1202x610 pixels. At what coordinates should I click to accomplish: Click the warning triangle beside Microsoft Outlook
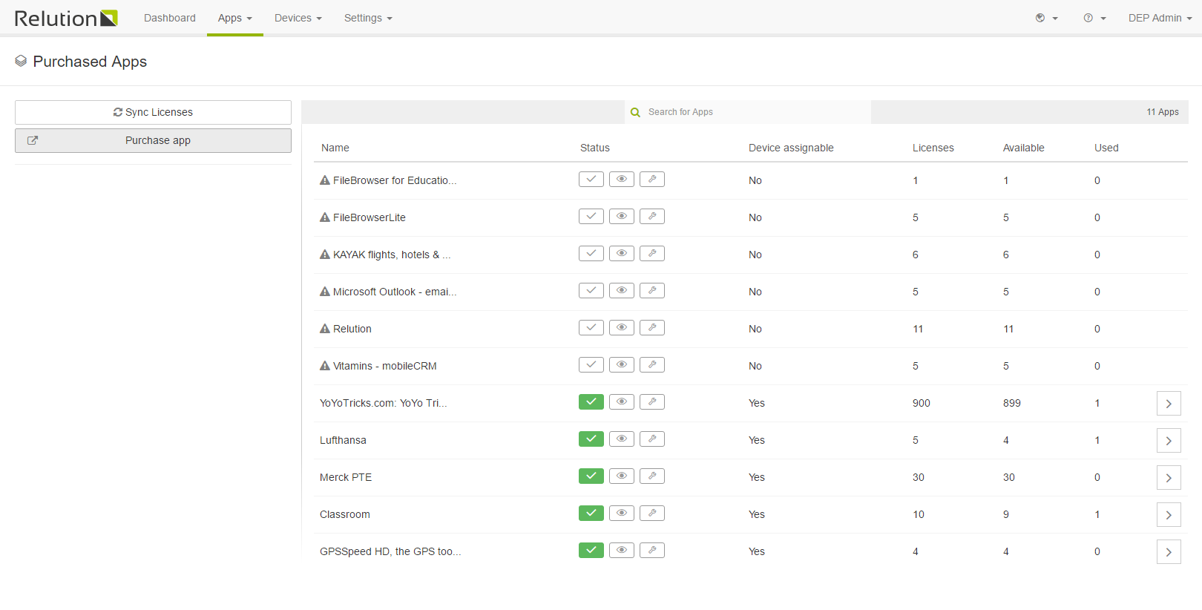click(325, 291)
